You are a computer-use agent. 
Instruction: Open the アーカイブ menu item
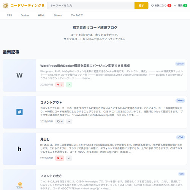click(77, 15)
